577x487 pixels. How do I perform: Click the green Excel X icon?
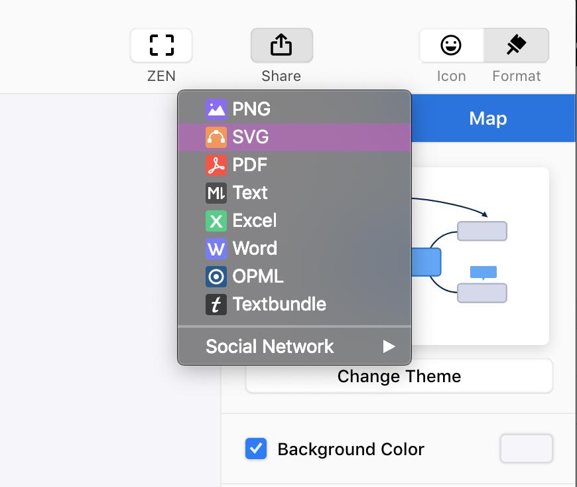click(x=216, y=221)
